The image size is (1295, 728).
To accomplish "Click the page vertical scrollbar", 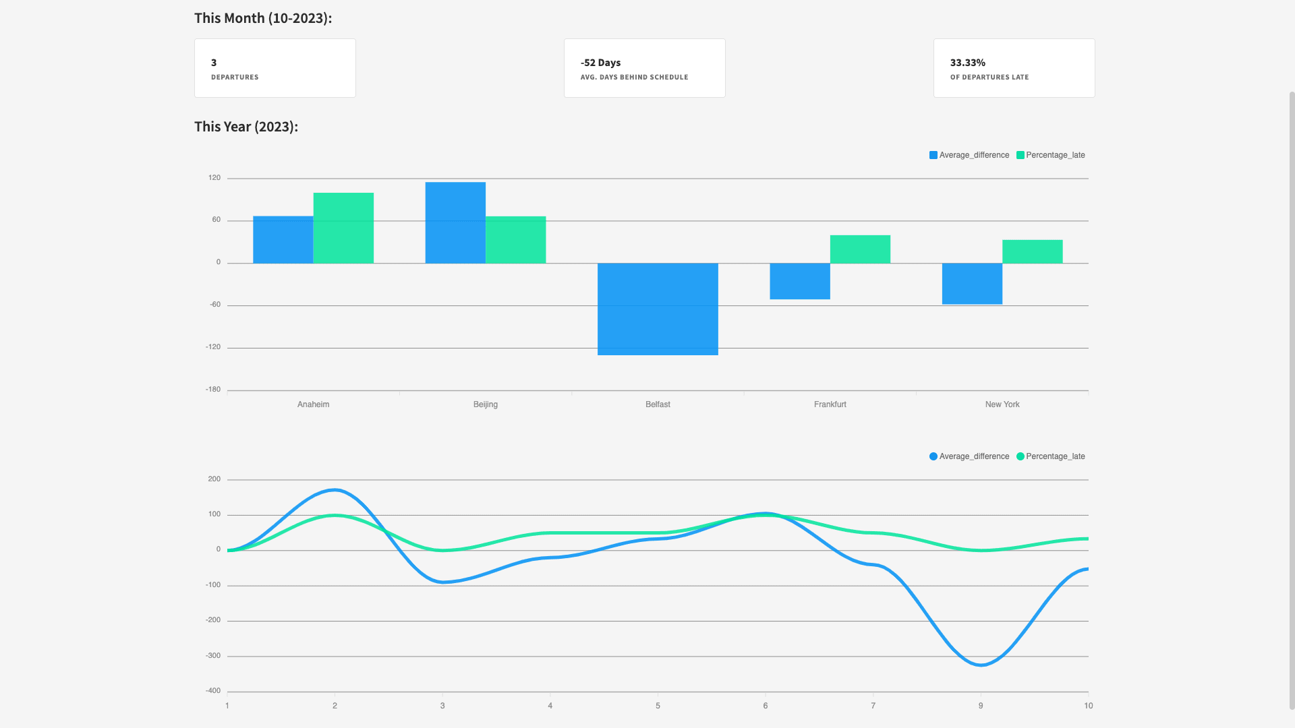I will [x=1292, y=400].
